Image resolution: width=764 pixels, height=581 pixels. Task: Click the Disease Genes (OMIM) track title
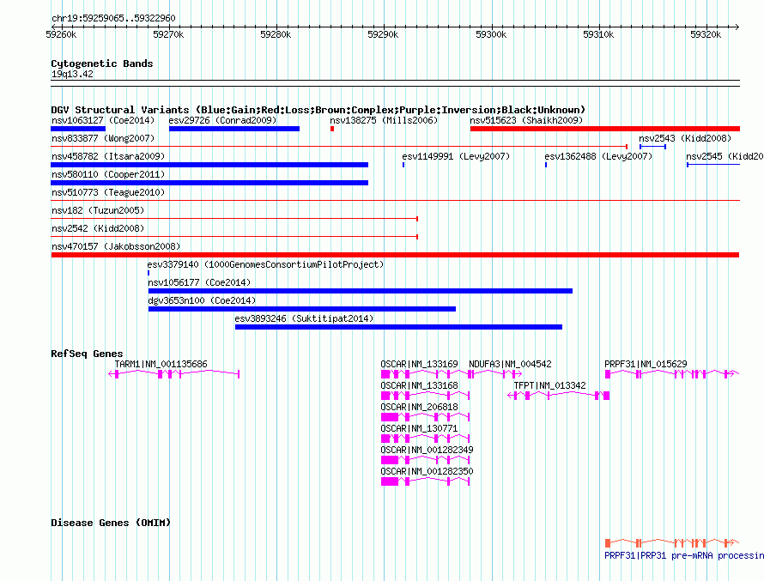click(111, 523)
